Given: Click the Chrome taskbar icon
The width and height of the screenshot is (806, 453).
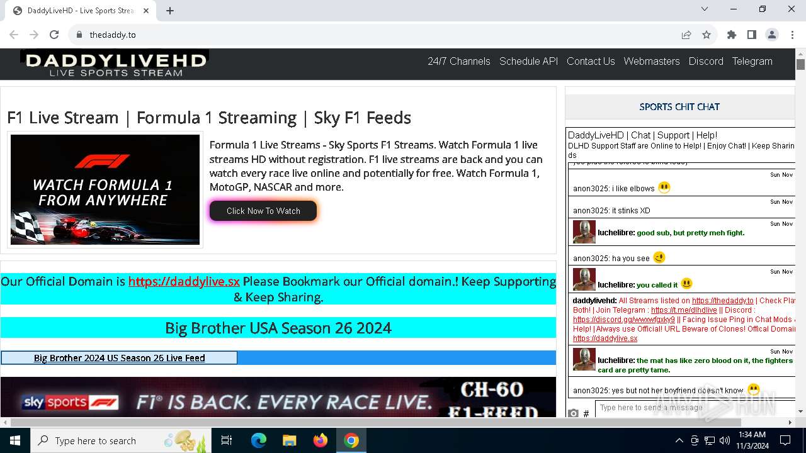Looking at the screenshot, I should [x=351, y=440].
